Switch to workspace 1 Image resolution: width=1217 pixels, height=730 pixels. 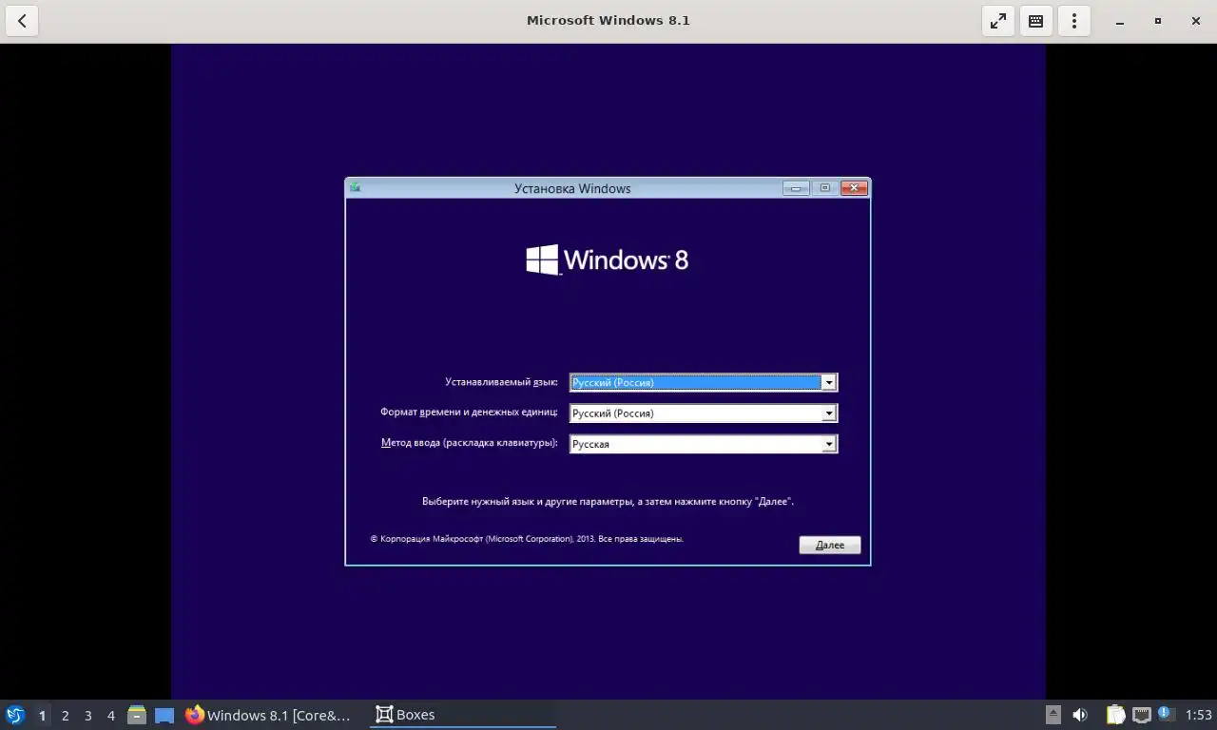pyautogui.click(x=42, y=715)
